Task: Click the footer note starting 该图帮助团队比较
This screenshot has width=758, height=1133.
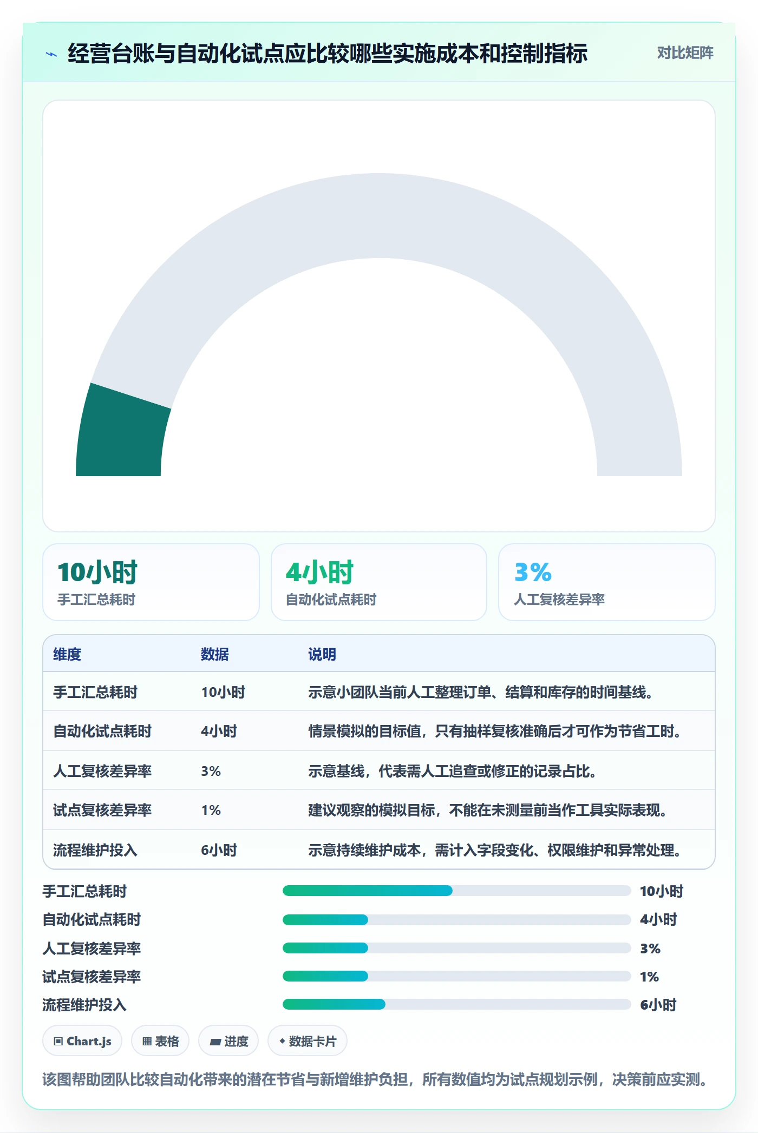Action: pyautogui.click(x=376, y=1079)
